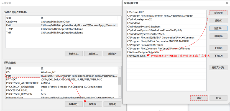Open 编辑文本(T)... edit text button
230x111 pixels.
click(218, 68)
